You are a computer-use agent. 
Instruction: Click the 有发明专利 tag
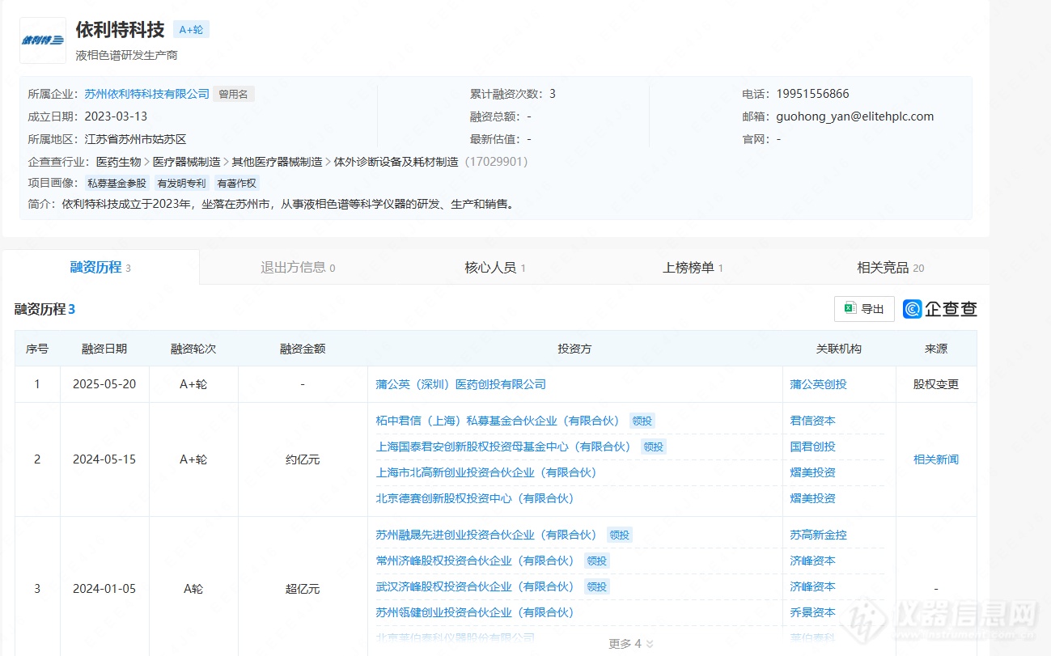(181, 184)
